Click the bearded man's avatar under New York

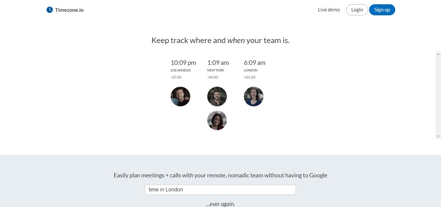217,96
